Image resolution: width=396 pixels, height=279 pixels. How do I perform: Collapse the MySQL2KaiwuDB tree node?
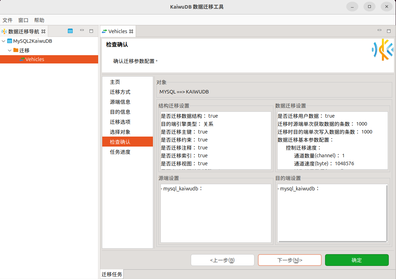tap(3, 41)
